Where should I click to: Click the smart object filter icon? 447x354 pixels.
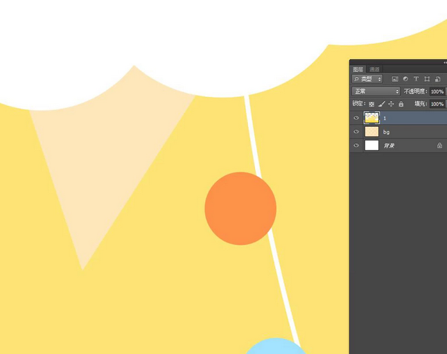click(x=437, y=79)
